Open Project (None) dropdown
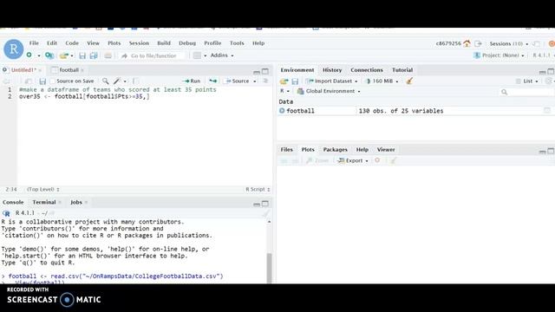555x312 pixels. click(x=499, y=55)
